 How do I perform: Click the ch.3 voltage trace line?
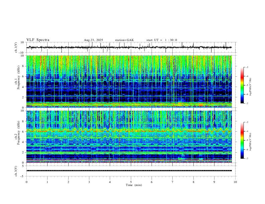tap(129, 171)
